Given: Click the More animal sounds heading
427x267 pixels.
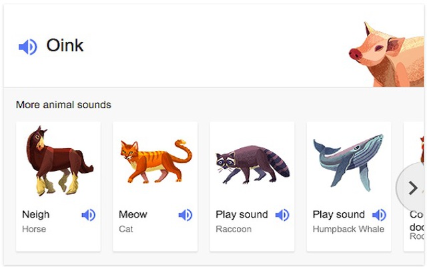Looking at the screenshot, I should pos(63,105).
